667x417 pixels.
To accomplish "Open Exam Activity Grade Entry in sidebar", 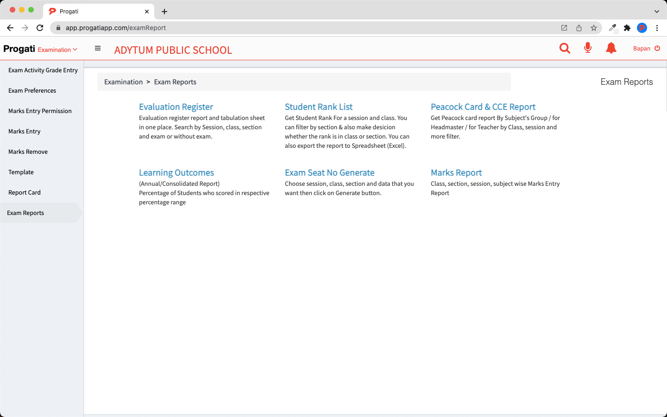I will pos(43,70).
